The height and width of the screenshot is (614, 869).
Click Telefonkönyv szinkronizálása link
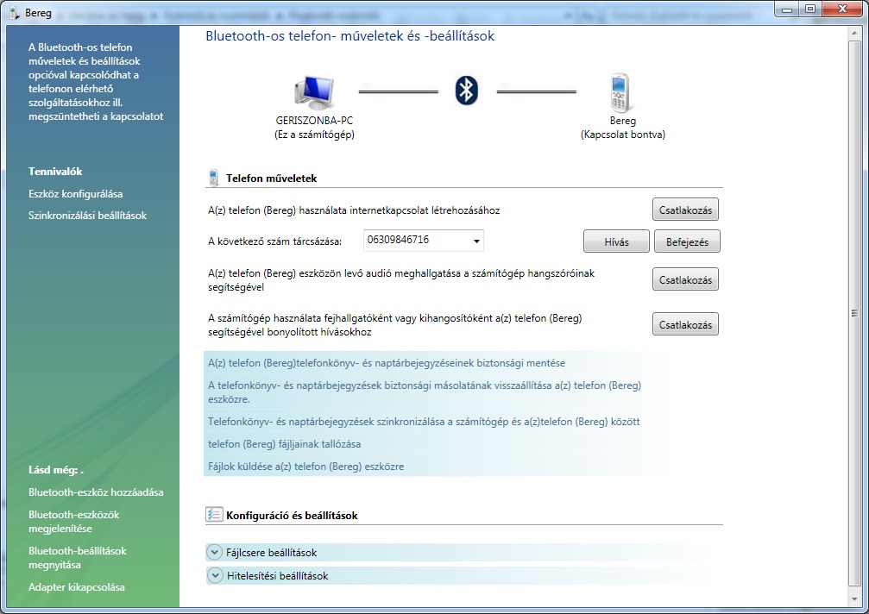pos(424,422)
